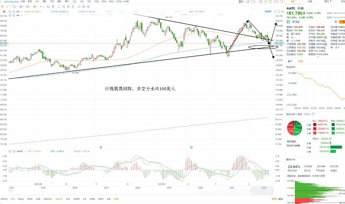
Task: Click the orange 买 buy button
Action: [x=341, y=22]
